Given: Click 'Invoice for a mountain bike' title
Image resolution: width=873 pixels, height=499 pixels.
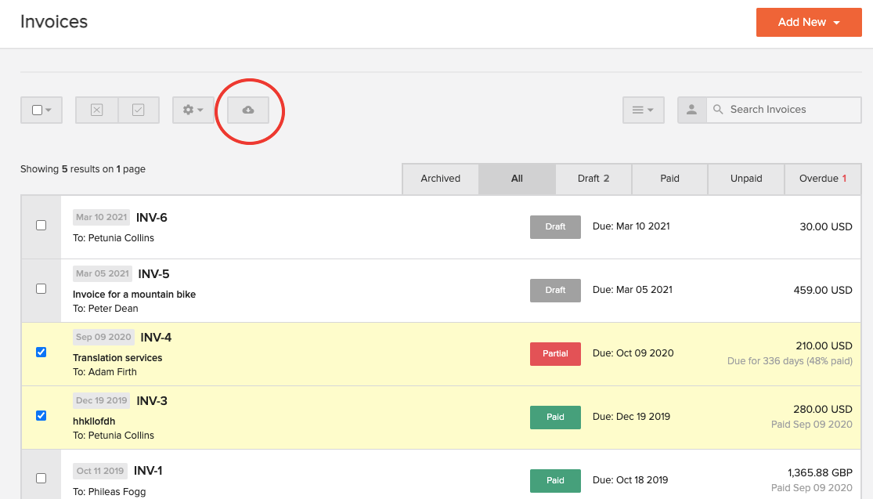Looking at the screenshot, I should (x=134, y=295).
